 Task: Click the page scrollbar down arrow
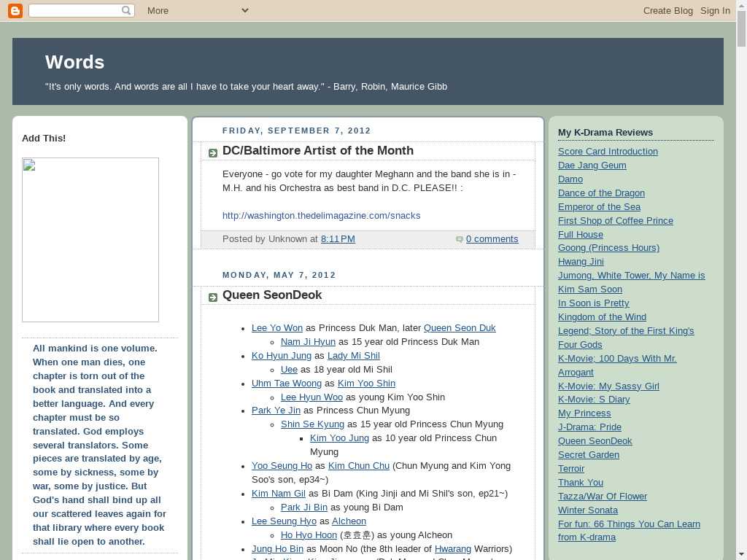pyautogui.click(x=741, y=554)
